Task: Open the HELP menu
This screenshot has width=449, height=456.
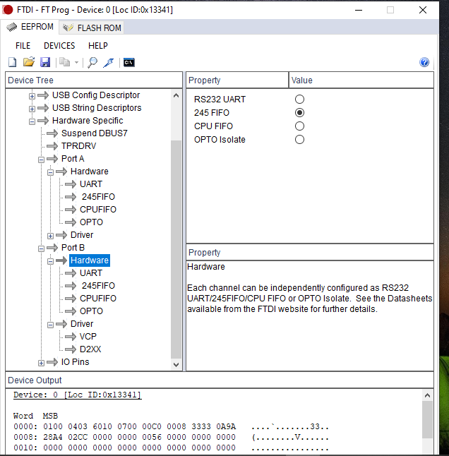Action: click(98, 46)
